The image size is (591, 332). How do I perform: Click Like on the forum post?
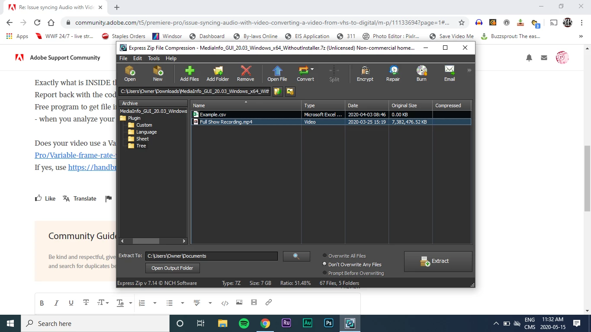point(45,198)
